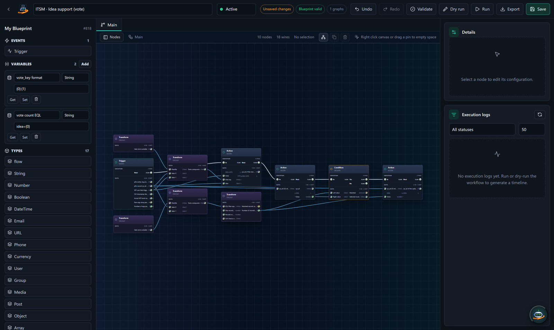
Task: Click the robot app logo
Action: point(23,9)
